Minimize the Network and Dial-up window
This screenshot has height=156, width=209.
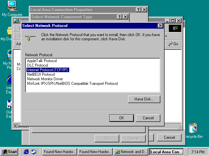(168, 21)
